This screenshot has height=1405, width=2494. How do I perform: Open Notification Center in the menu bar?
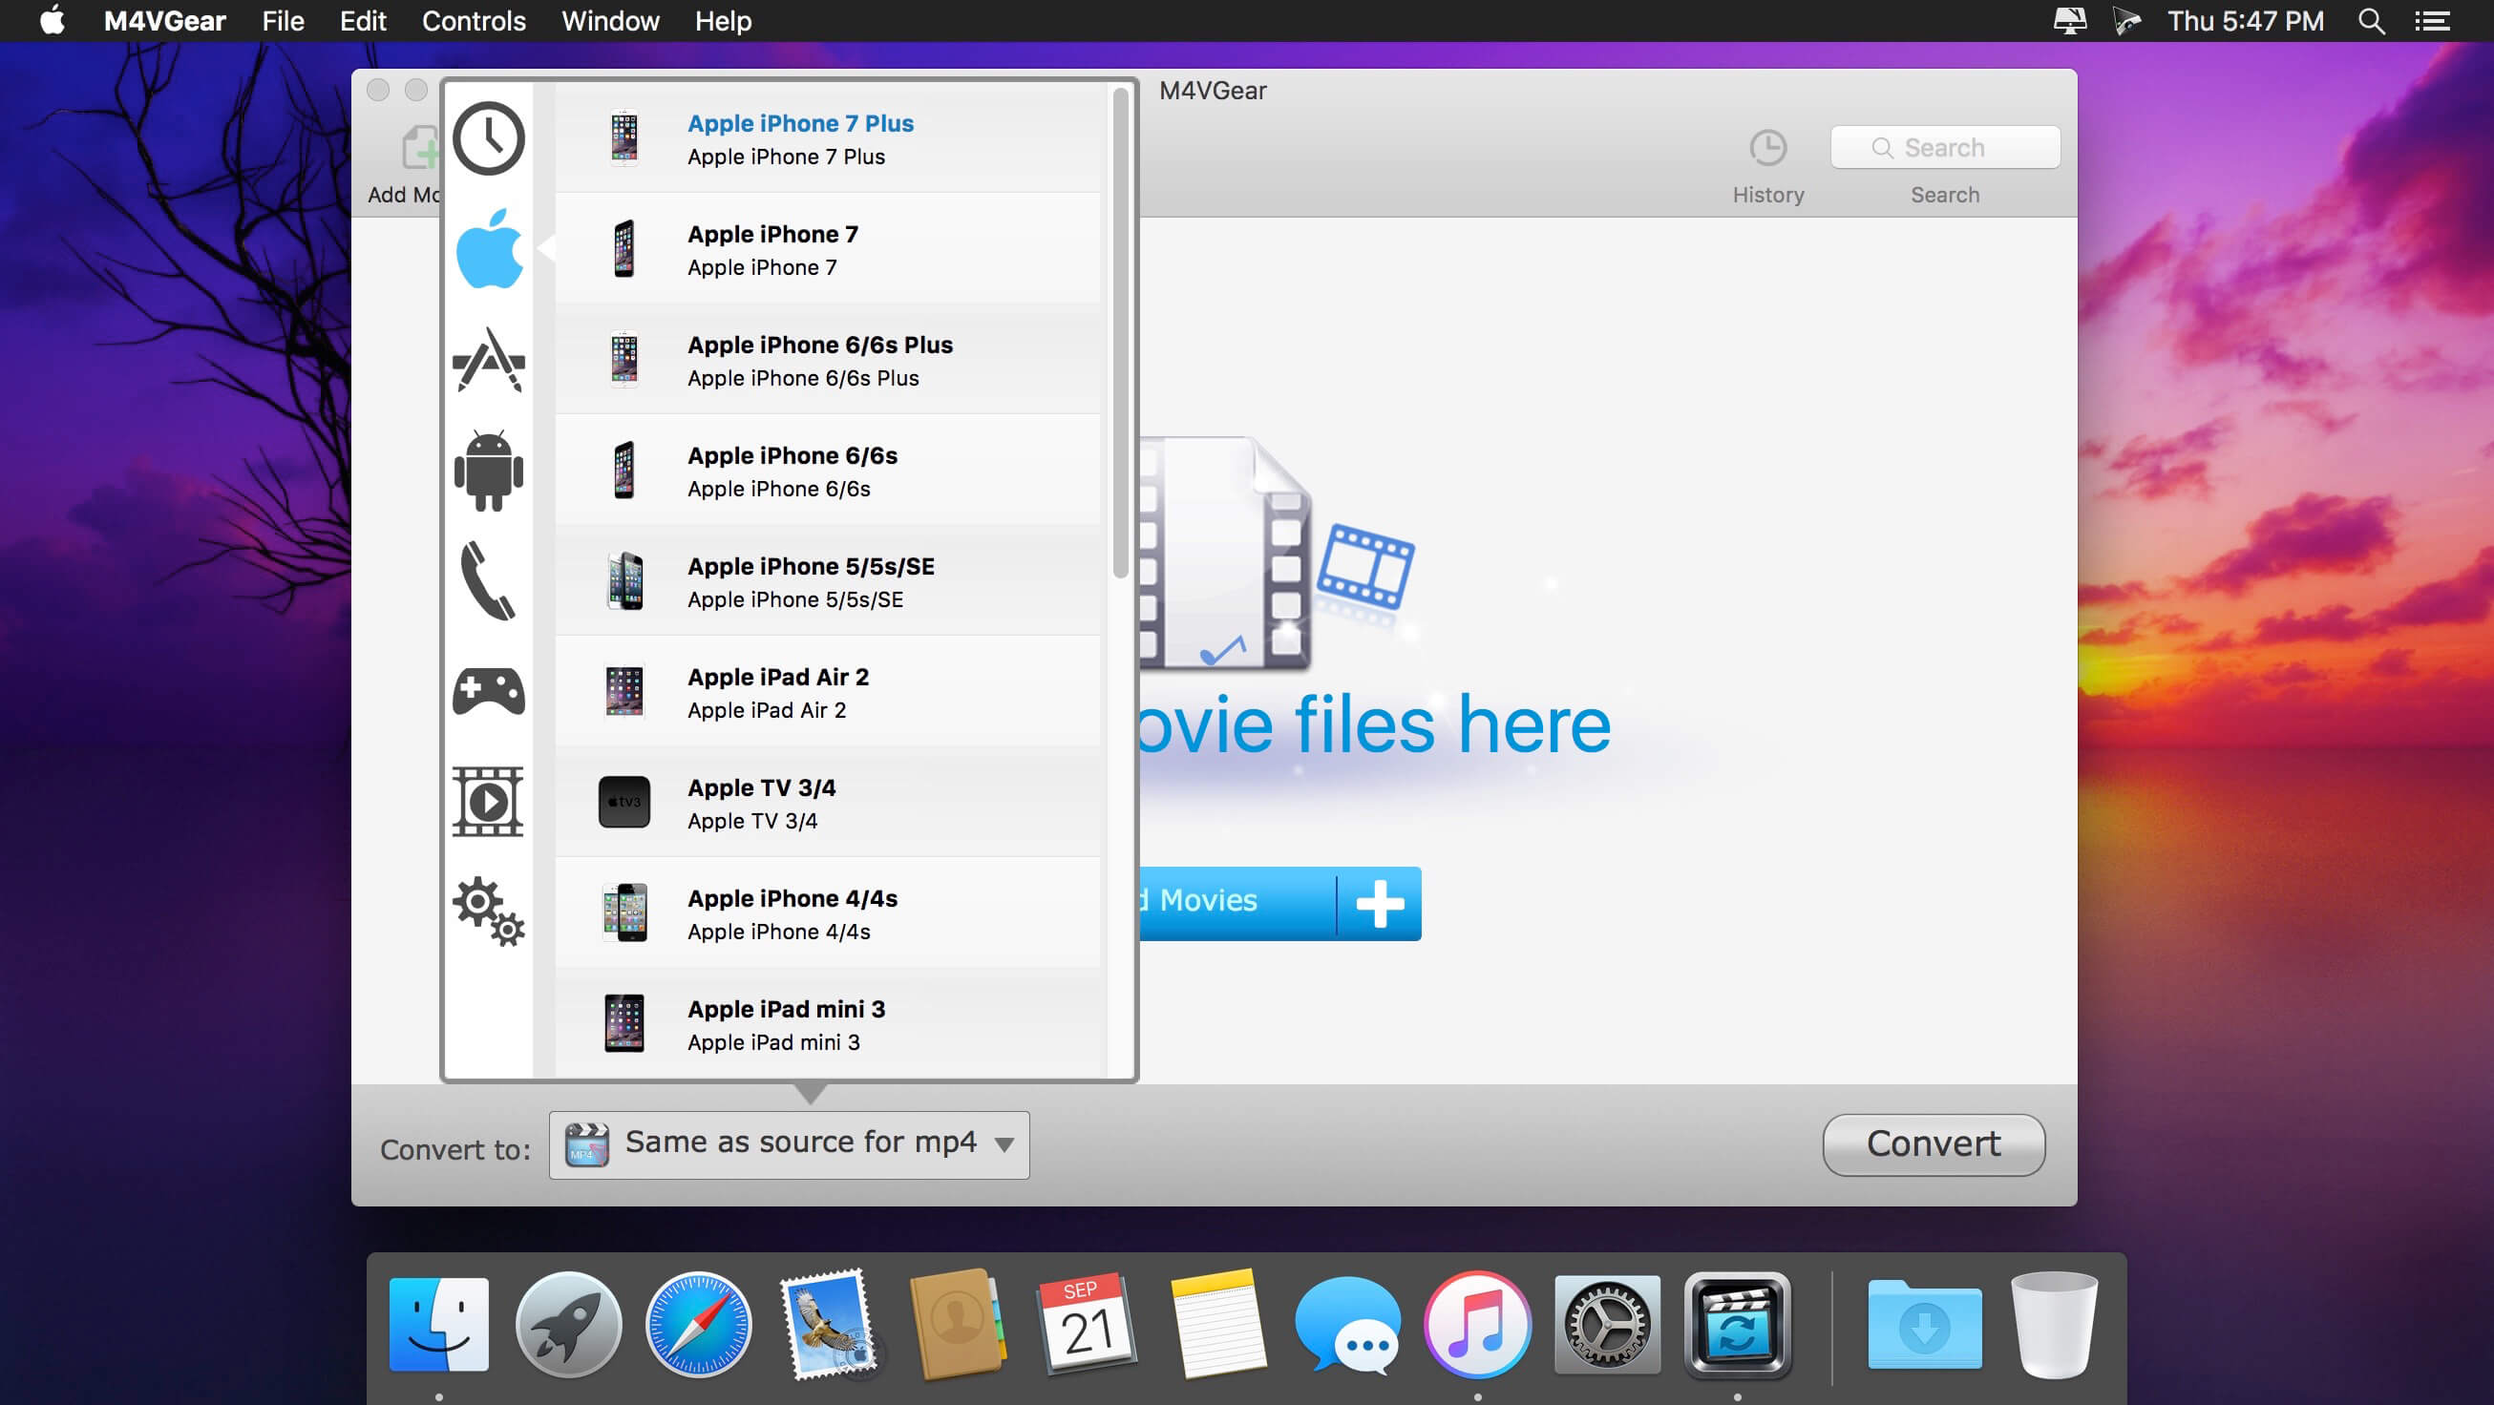[x=2432, y=20]
